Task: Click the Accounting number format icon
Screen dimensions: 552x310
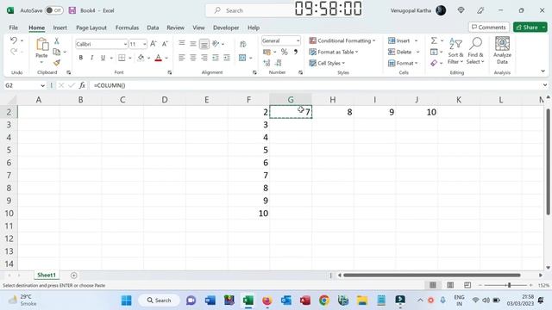Action: pos(267,52)
